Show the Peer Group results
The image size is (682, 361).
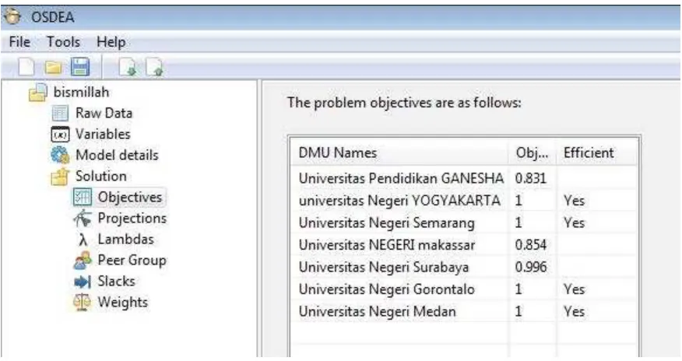132,260
